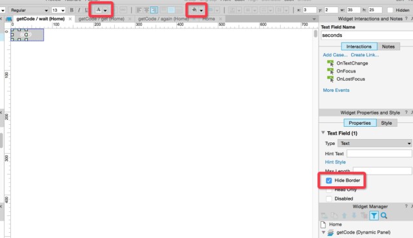The width and height of the screenshot is (413, 238).
Task: Switch to the Style tab
Action: 387,123
